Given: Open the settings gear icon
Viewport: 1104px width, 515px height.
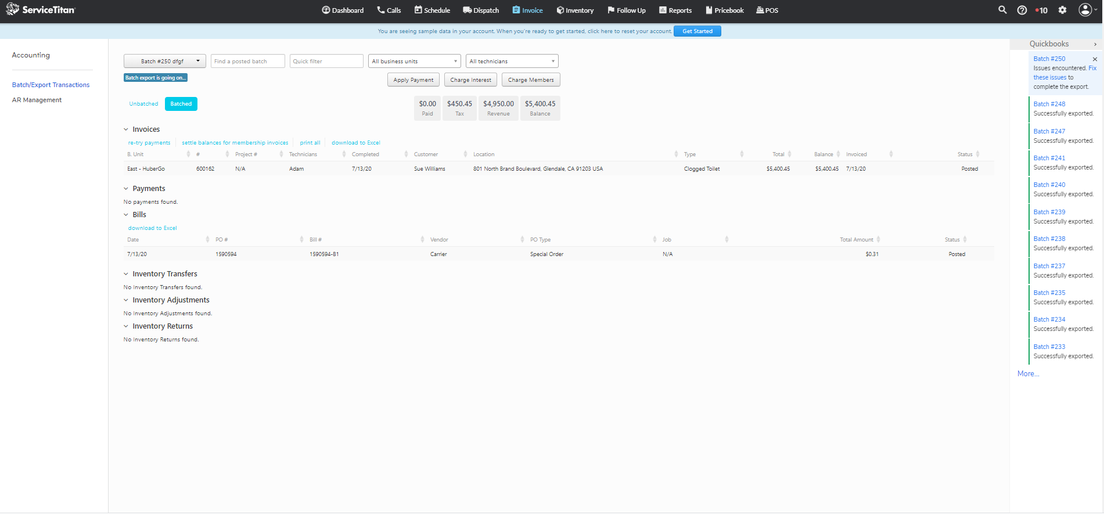Looking at the screenshot, I should [1062, 10].
